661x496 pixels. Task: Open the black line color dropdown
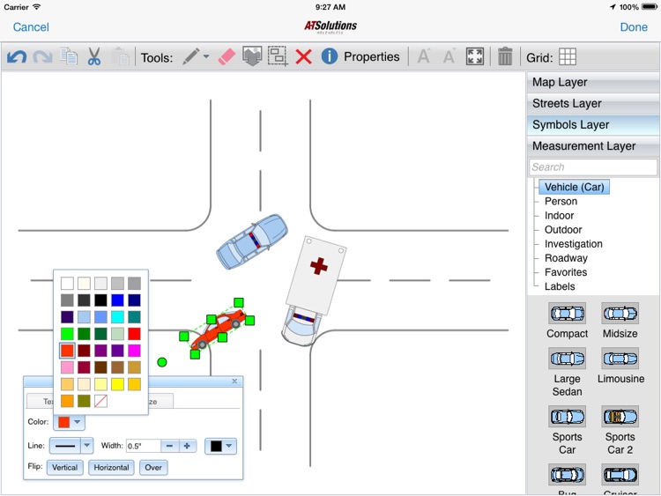coord(220,446)
